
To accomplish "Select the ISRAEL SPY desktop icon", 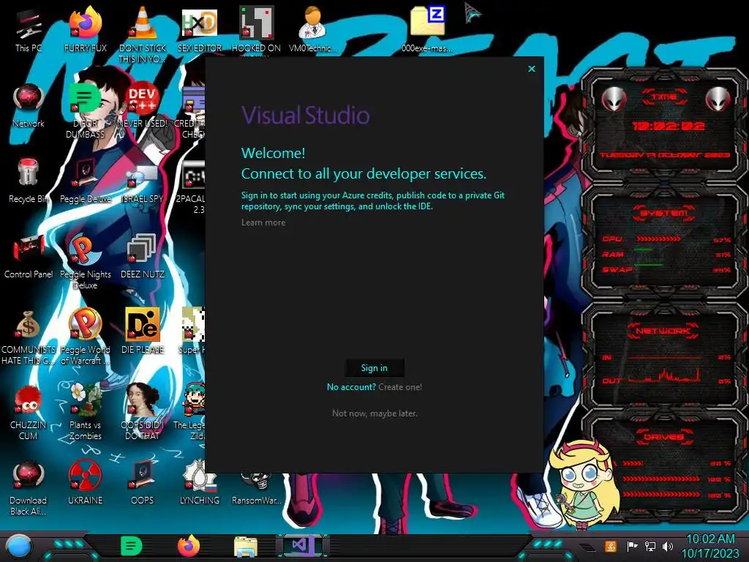I will point(143,184).
